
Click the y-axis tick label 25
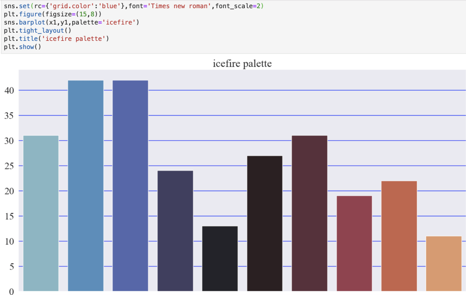(x=10, y=166)
